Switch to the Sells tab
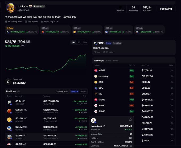This screenshot has width=181, height=148. (115, 61)
